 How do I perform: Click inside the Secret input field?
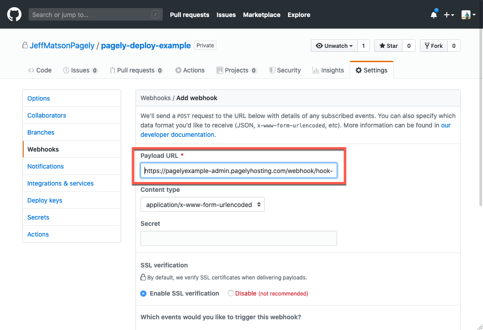(238, 238)
